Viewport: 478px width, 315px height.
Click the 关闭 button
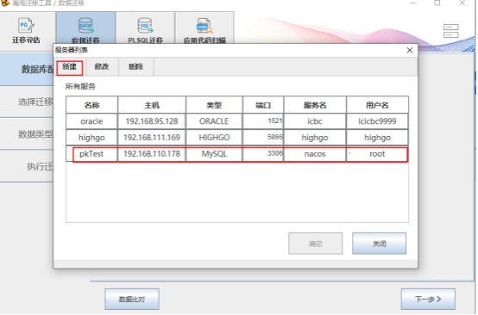click(x=379, y=244)
